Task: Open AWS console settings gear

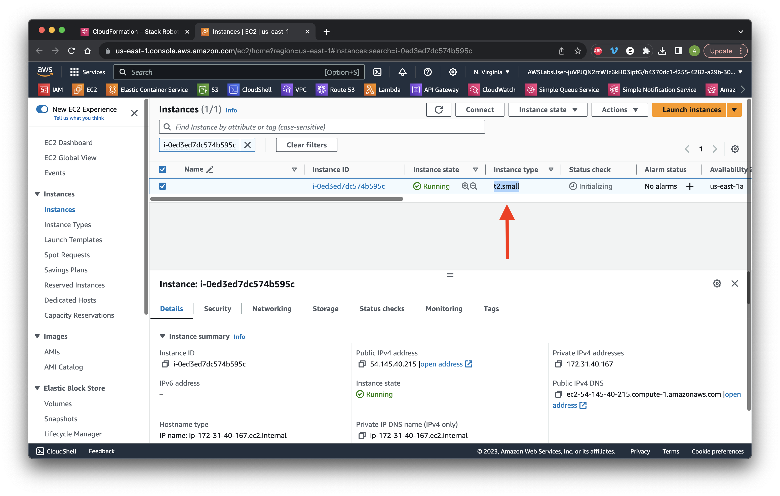Action: (x=453, y=72)
